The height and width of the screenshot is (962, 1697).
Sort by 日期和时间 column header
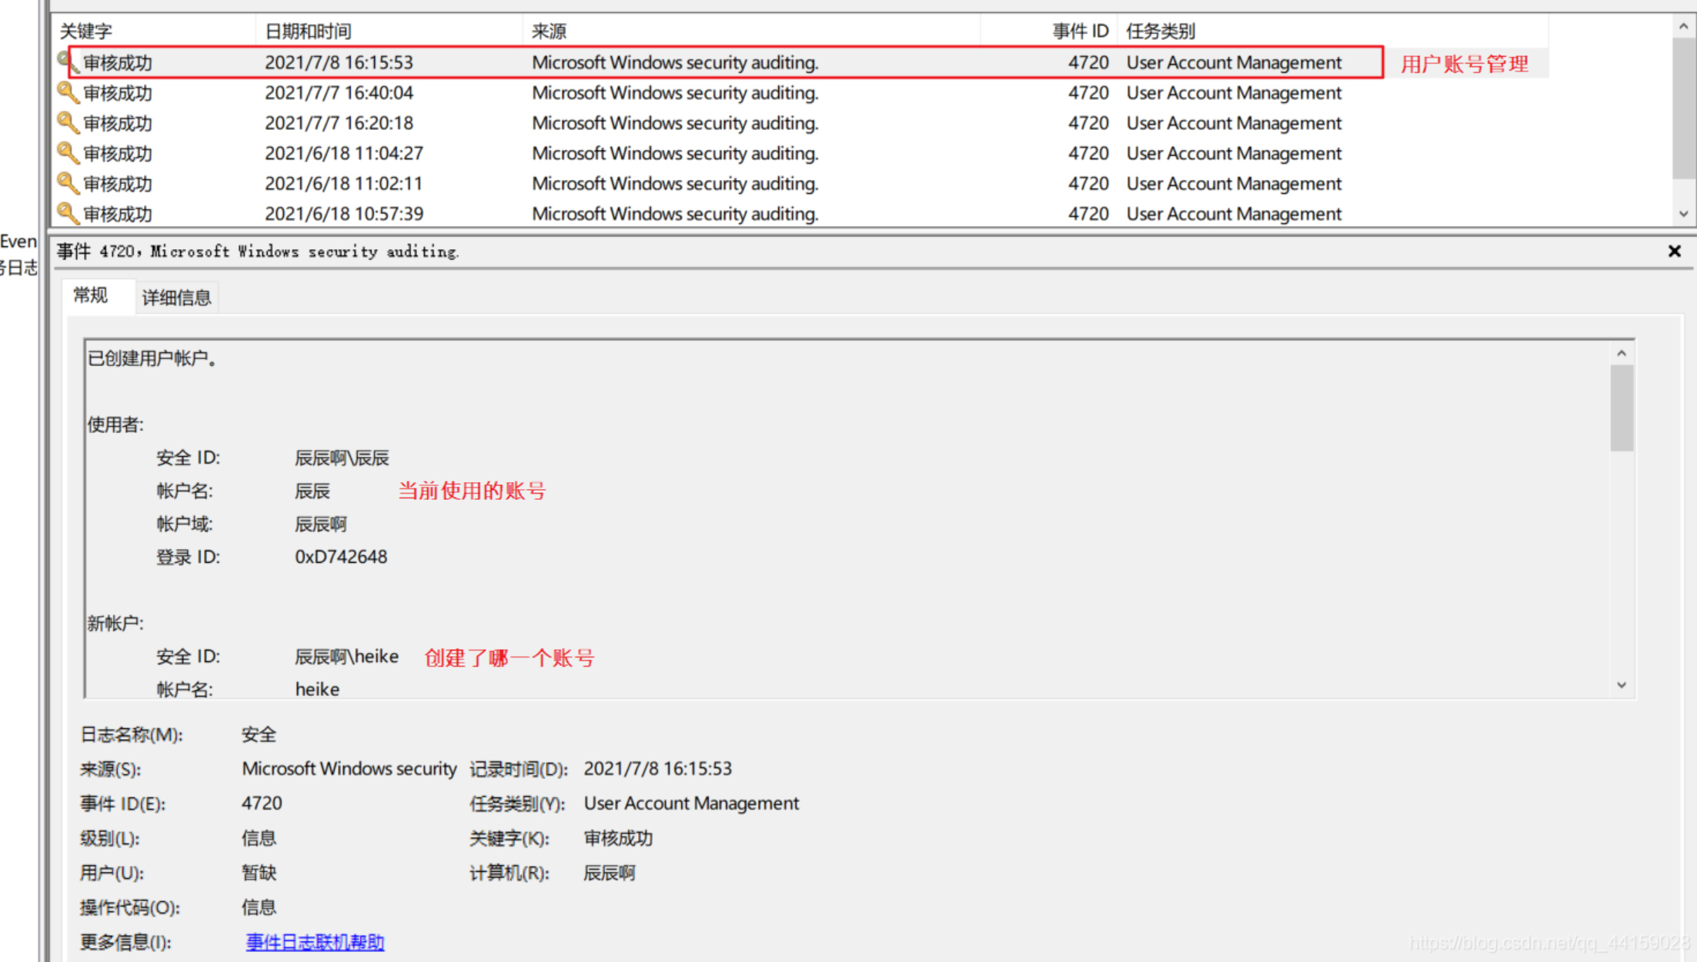point(308,32)
